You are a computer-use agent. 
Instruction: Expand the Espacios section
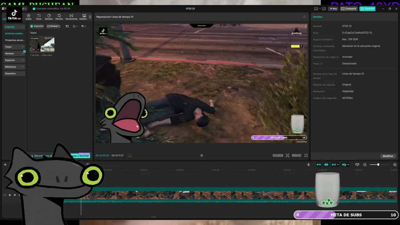(14, 60)
